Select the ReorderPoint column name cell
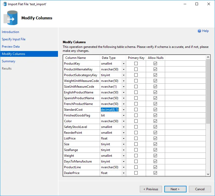 coord(82,133)
